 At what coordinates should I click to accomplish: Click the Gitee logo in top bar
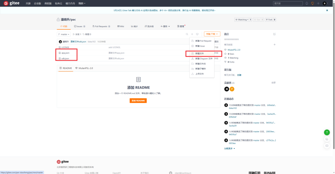point(12,3)
